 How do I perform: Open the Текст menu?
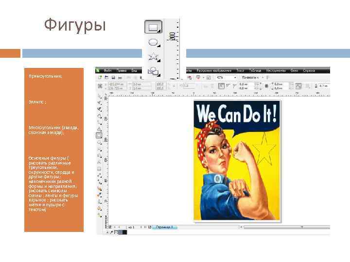pos(240,70)
